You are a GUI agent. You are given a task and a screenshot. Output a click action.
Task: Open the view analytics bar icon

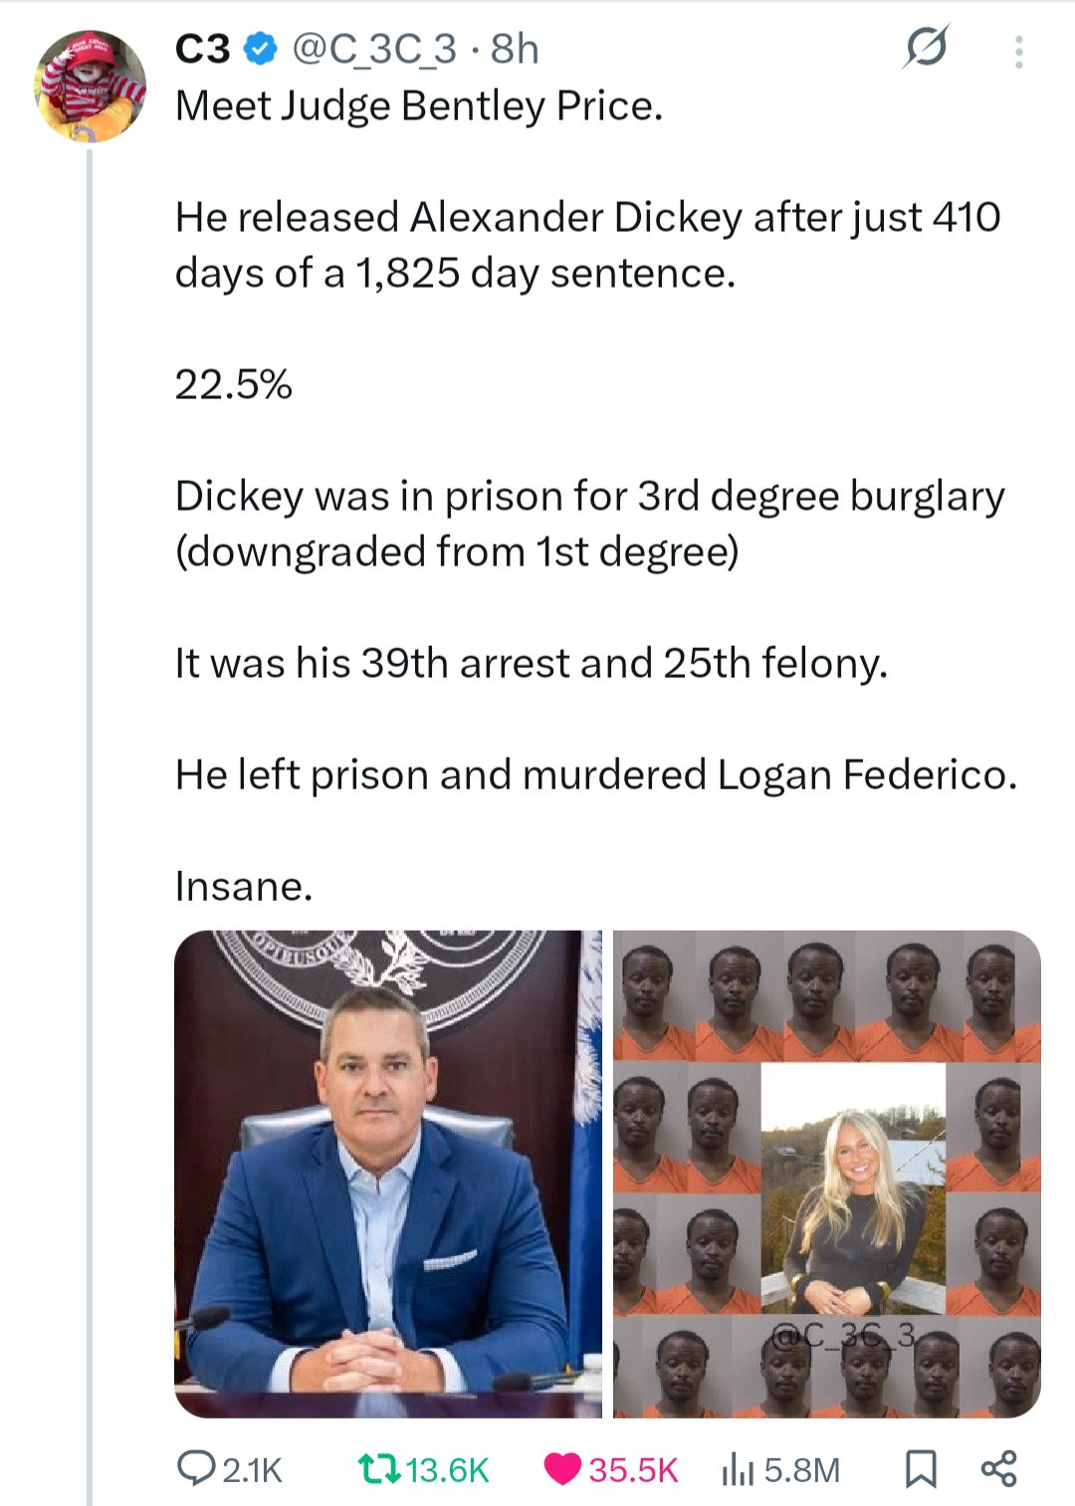pyautogui.click(x=739, y=1468)
